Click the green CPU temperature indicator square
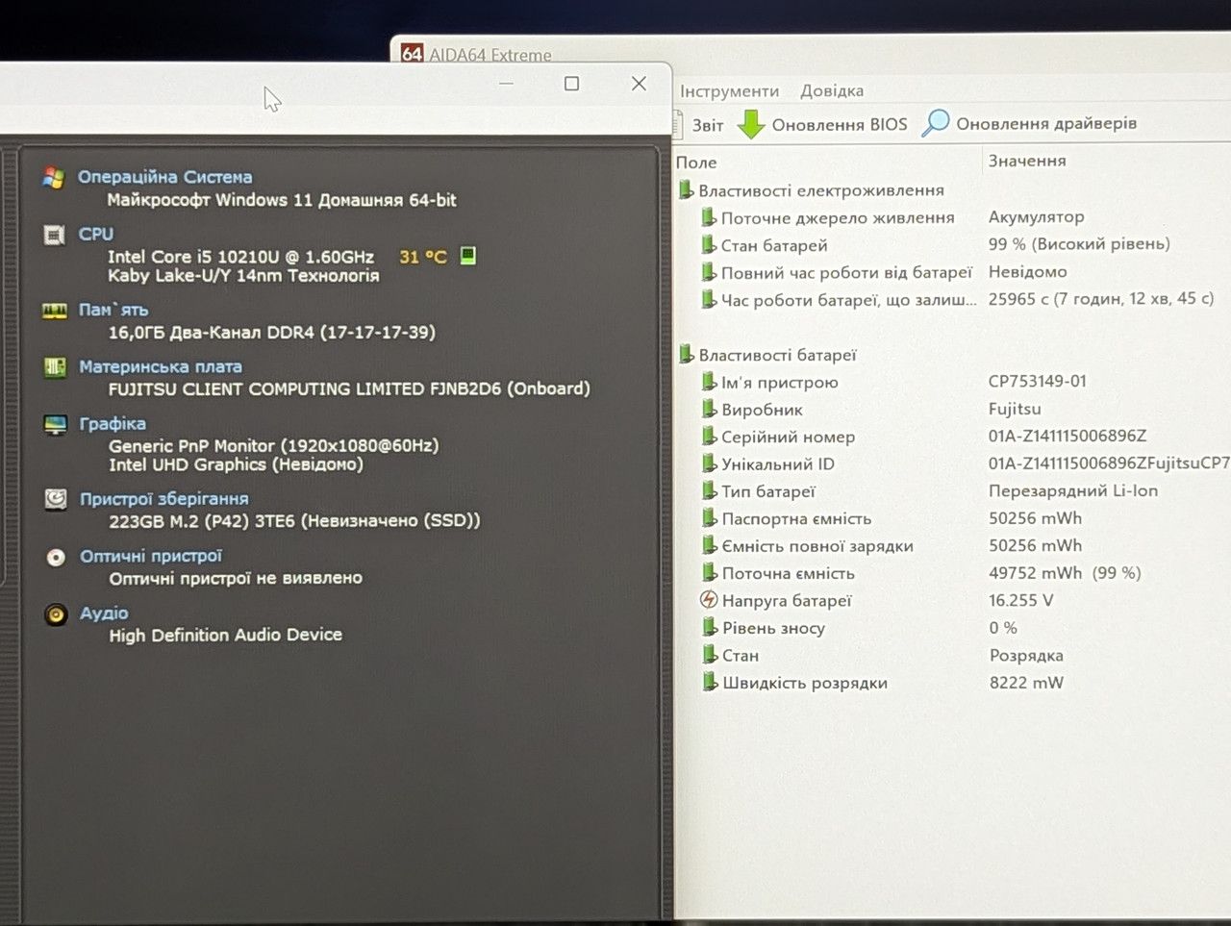The height and width of the screenshot is (926, 1231). coord(468,256)
